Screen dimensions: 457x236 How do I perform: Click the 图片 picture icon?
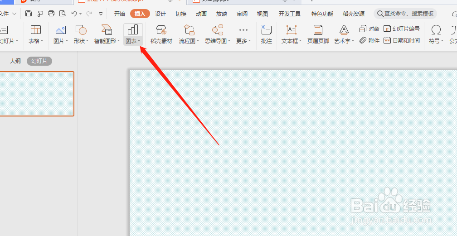[x=61, y=30]
